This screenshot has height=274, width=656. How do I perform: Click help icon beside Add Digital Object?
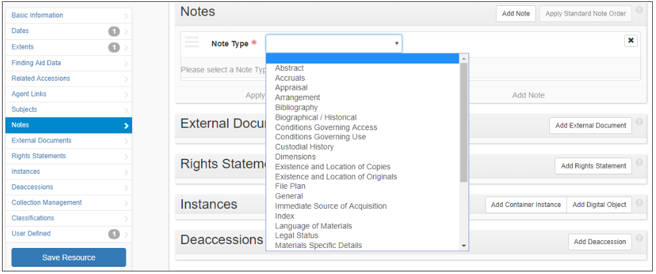click(639, 202)
